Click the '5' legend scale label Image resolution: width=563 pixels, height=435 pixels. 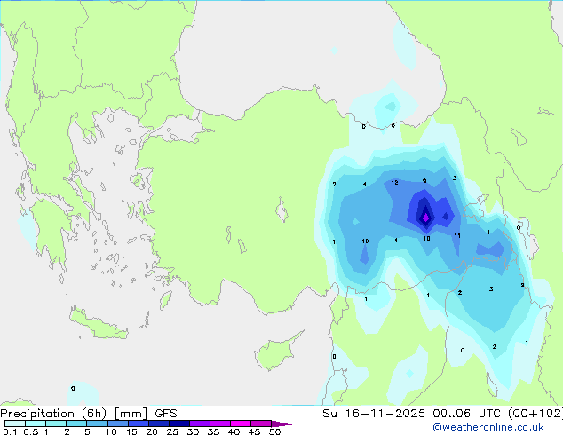coord(87,431)
